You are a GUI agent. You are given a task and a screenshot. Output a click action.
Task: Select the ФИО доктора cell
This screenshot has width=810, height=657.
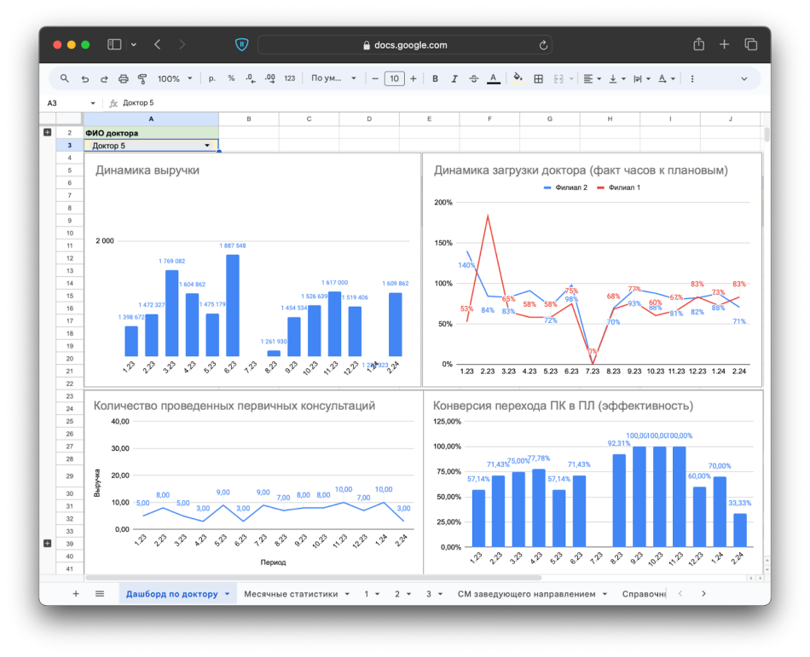[152, 133]
